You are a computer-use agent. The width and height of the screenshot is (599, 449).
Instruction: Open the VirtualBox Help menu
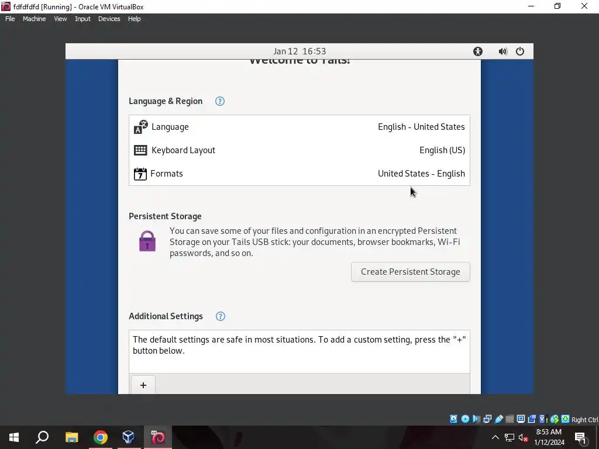coord(134,19)
